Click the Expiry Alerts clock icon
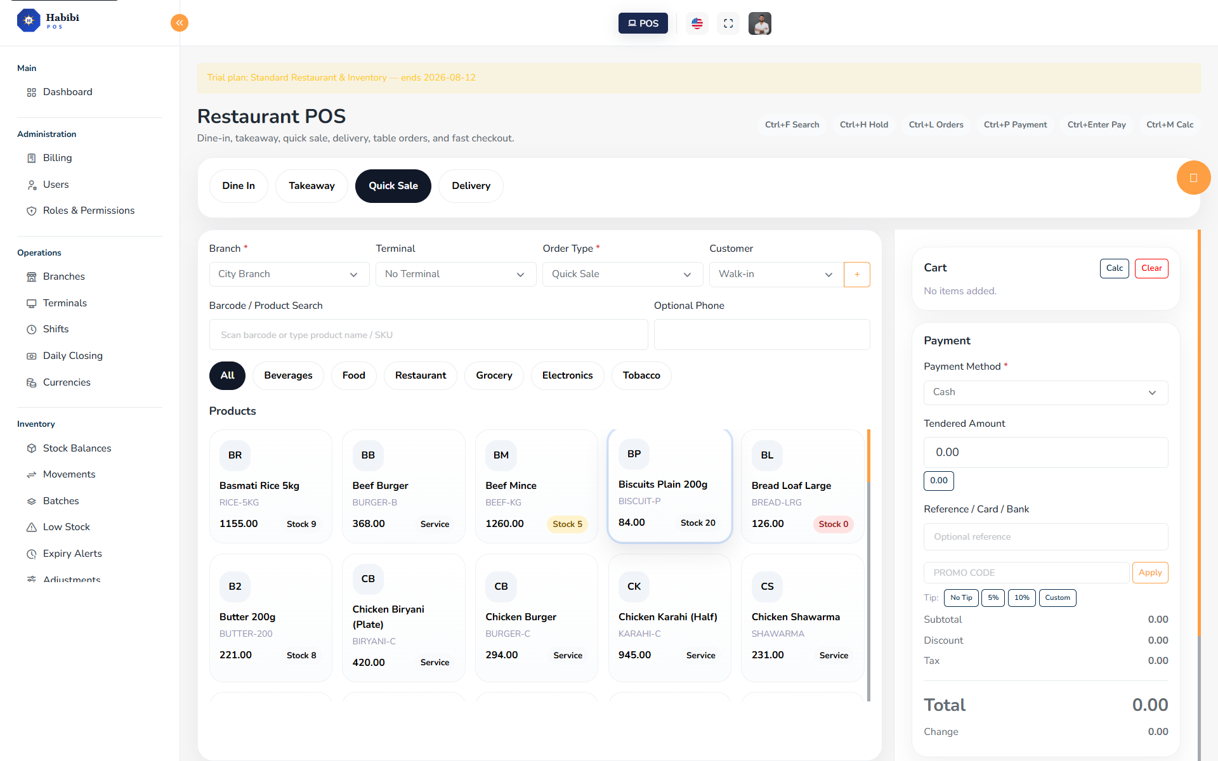The width and height of the screenshot is (1218, 761). (31, 554)
